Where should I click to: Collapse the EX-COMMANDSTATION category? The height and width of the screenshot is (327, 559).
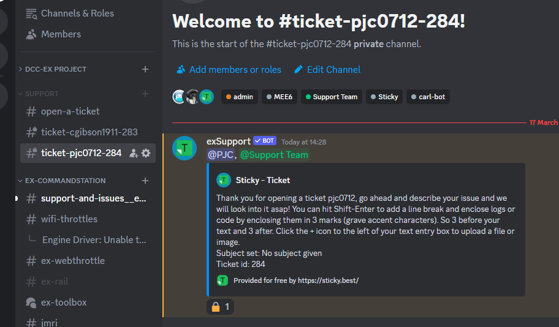65,181
